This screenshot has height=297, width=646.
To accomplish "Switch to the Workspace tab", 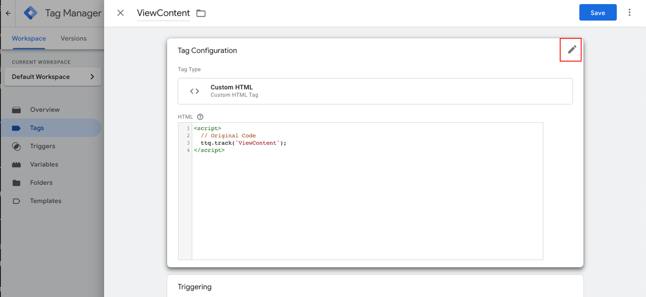I will (x=29, y=38).
